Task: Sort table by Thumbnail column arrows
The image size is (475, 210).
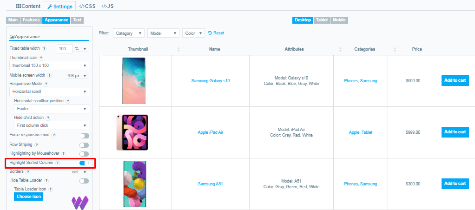Action: click(x=178, y=49)
